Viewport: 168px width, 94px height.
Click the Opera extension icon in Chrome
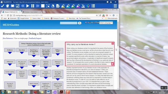(107, 15)
